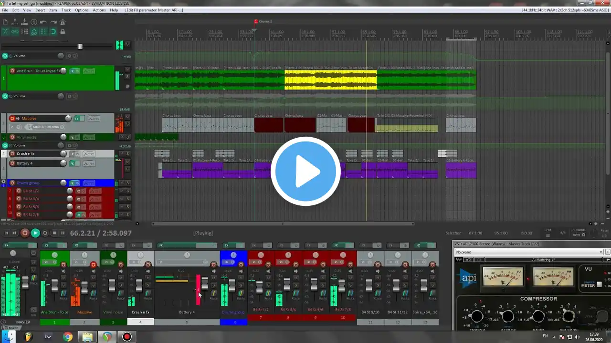Go to start of project in the transport
Screen dimensions: 611x343
click(x=6, y=233)
